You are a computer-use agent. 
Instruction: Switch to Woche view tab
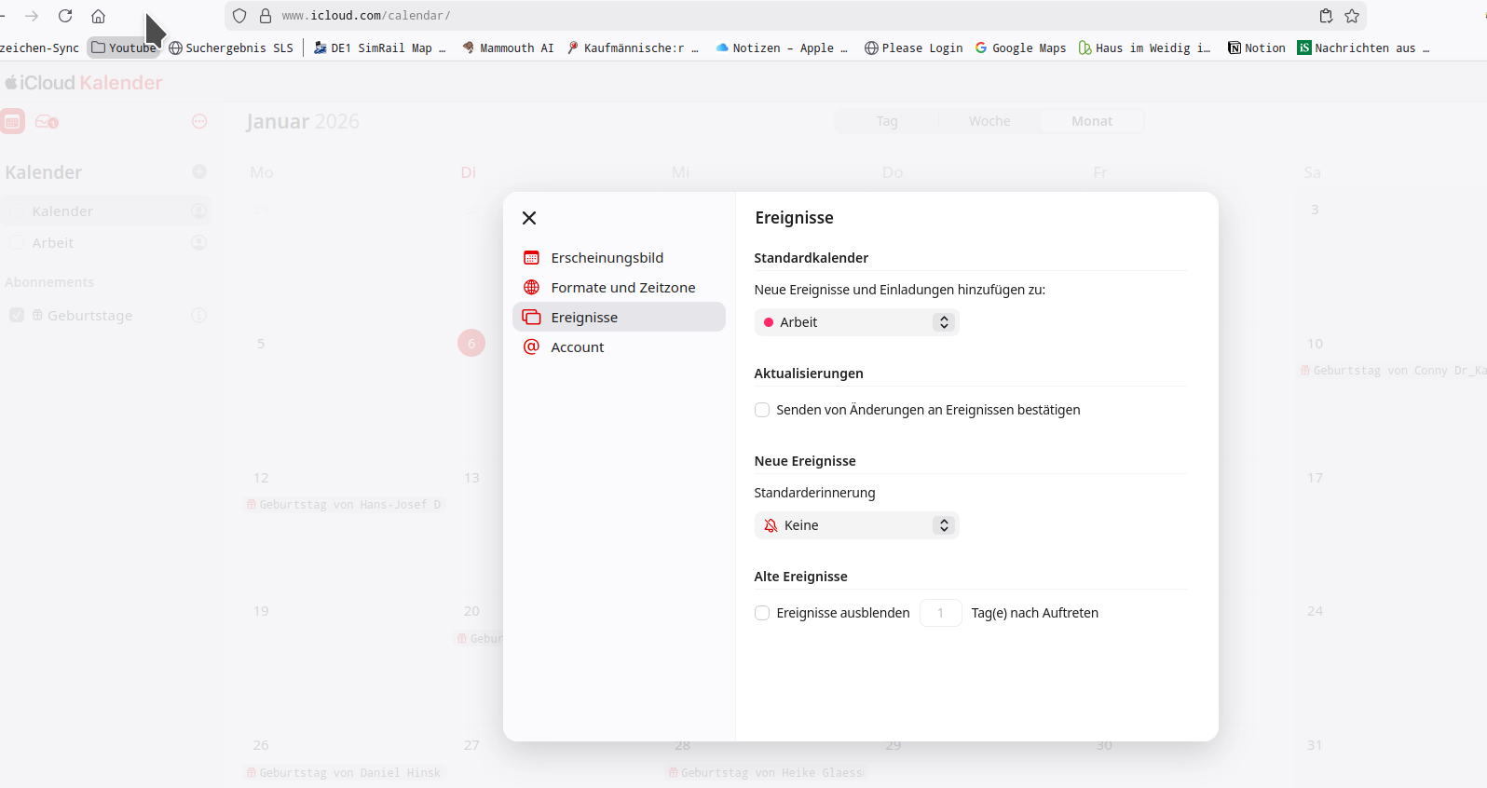click(989, 121)
